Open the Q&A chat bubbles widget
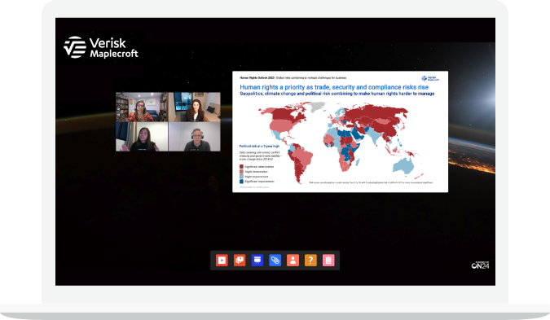550x320 pixels. (x=240, y=261)
